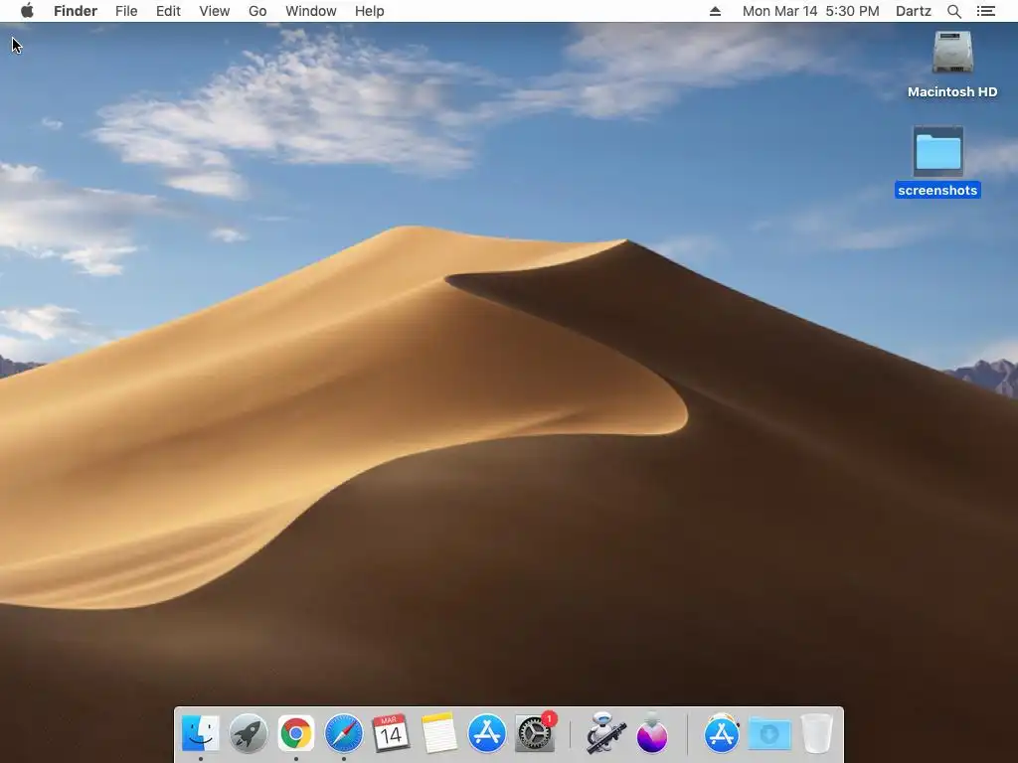Open Calendar from the Dock
1018x763 pixels.
coord(391,733)
